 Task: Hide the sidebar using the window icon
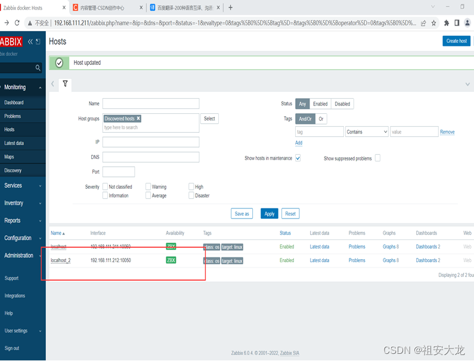click(38, 42)
